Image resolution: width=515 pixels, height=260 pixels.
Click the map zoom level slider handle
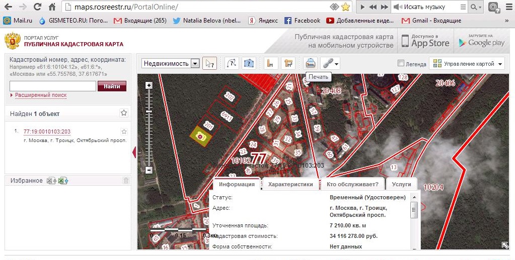point(149,111)
